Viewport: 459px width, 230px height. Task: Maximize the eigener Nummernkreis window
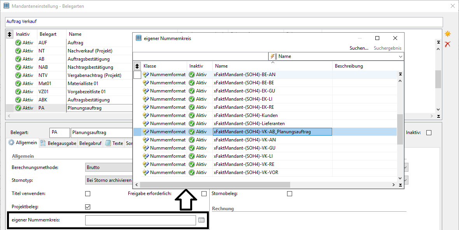(x=377, y=38)
